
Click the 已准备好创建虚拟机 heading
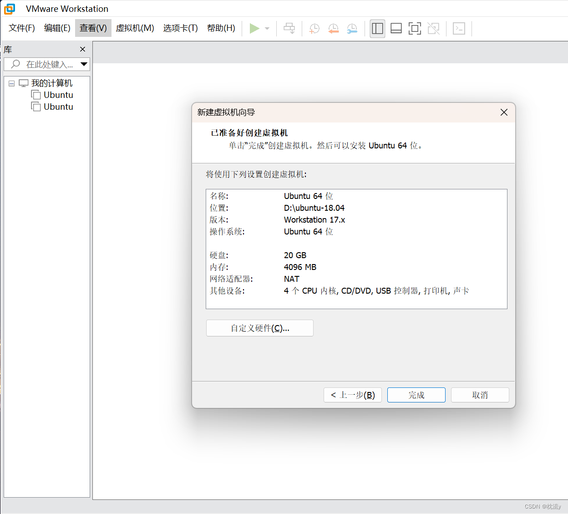(x=249, y=133)
